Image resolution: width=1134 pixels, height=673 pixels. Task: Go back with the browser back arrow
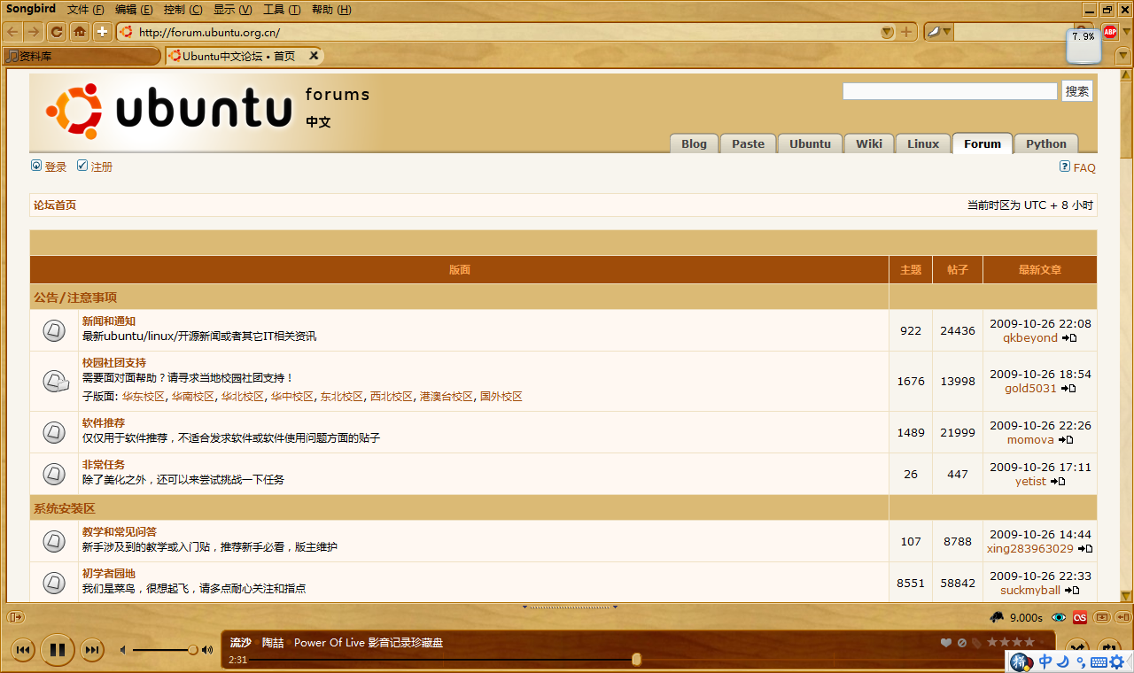tap(13, 32)
